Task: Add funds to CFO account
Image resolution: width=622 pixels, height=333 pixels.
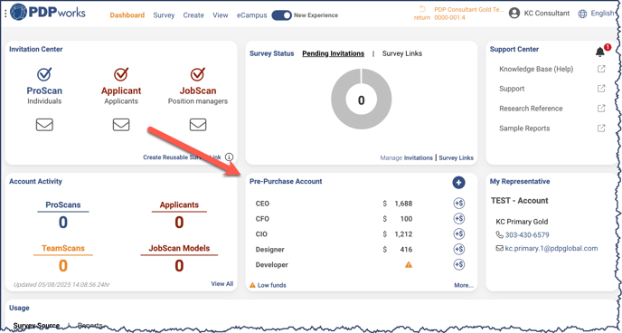Action: (x=459, y=219)
